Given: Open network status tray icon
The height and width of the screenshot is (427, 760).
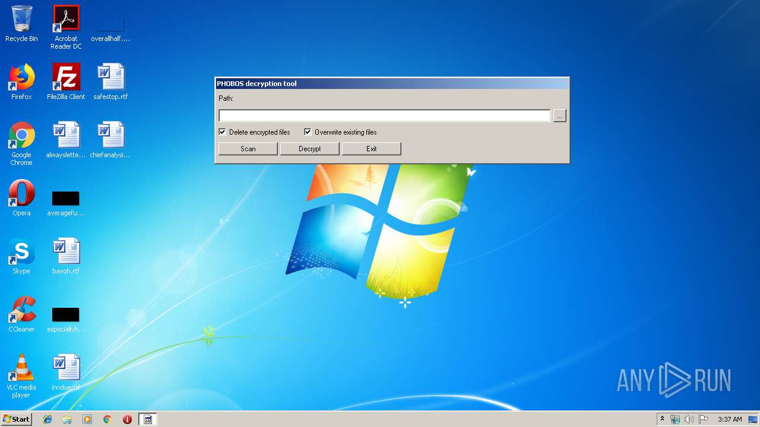Looking at the screenshot, I should tap(675, 419).
